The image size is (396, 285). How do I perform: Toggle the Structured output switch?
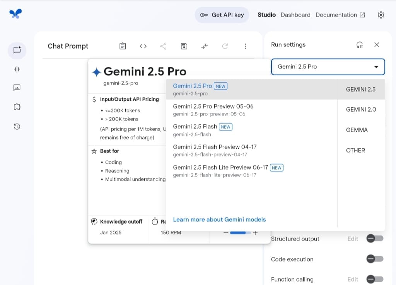375,238
